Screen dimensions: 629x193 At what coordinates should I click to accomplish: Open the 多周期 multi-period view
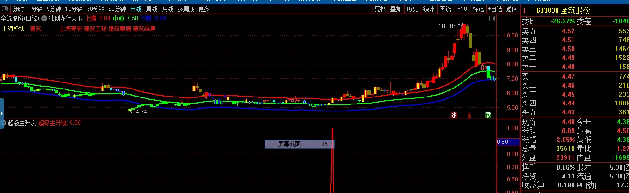(x=186, y=9)
